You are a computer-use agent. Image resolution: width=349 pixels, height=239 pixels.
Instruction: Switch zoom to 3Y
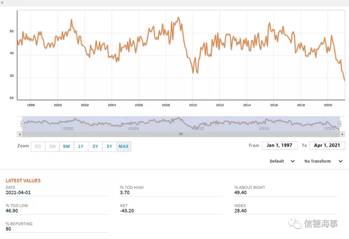(x=95, y=147)
